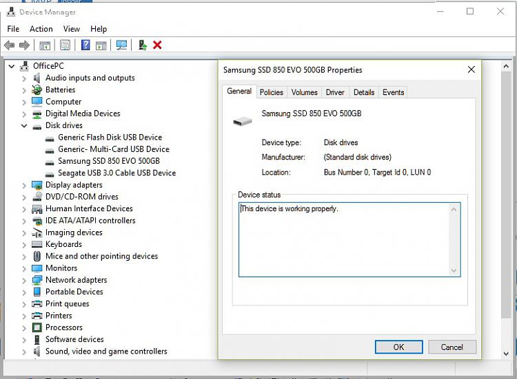
Task: Expand the Monitors category
Action: pos(24,268)
